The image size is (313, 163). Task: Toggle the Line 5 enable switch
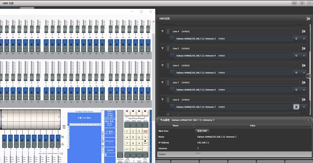point(168,48)
